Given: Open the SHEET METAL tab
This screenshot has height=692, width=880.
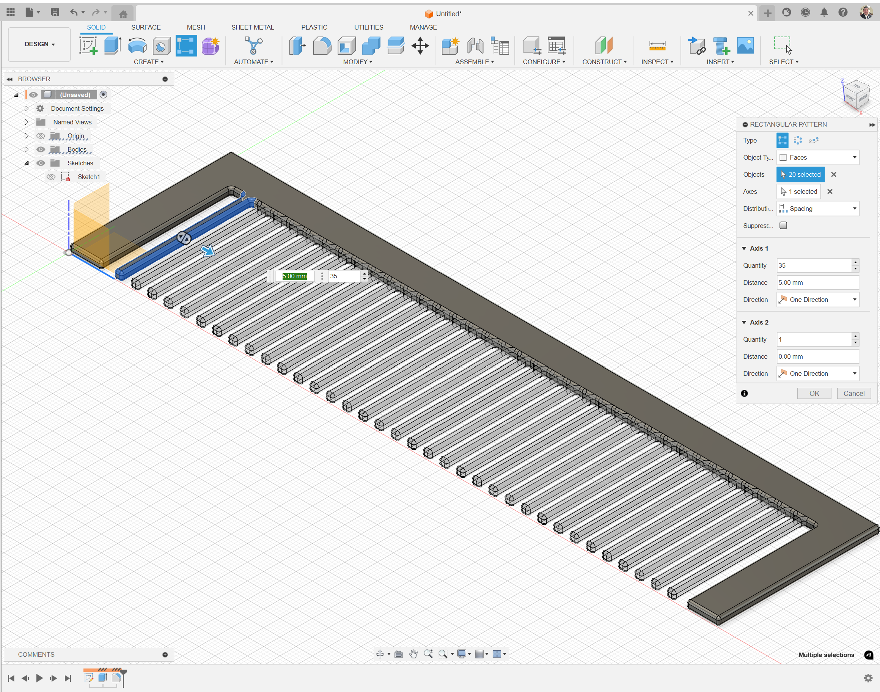Looking at the screenshot, I should coord(253,27).
